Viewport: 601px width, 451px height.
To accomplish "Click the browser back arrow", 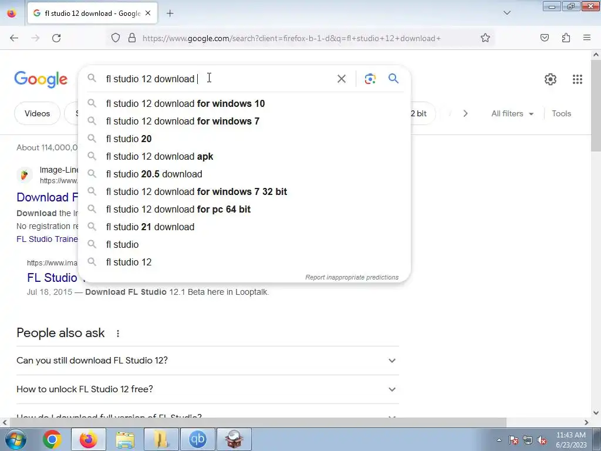I will coord(14,38).
